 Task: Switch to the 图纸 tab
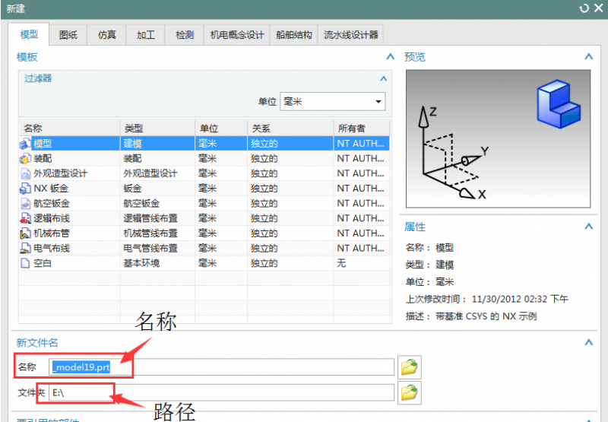coord(68,35)
